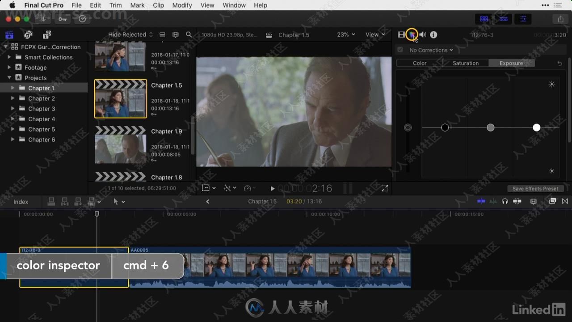The width and height of the screenshot is (572, 322).
Task: Click the highlights exposure control puck
Action: [536, 127]
